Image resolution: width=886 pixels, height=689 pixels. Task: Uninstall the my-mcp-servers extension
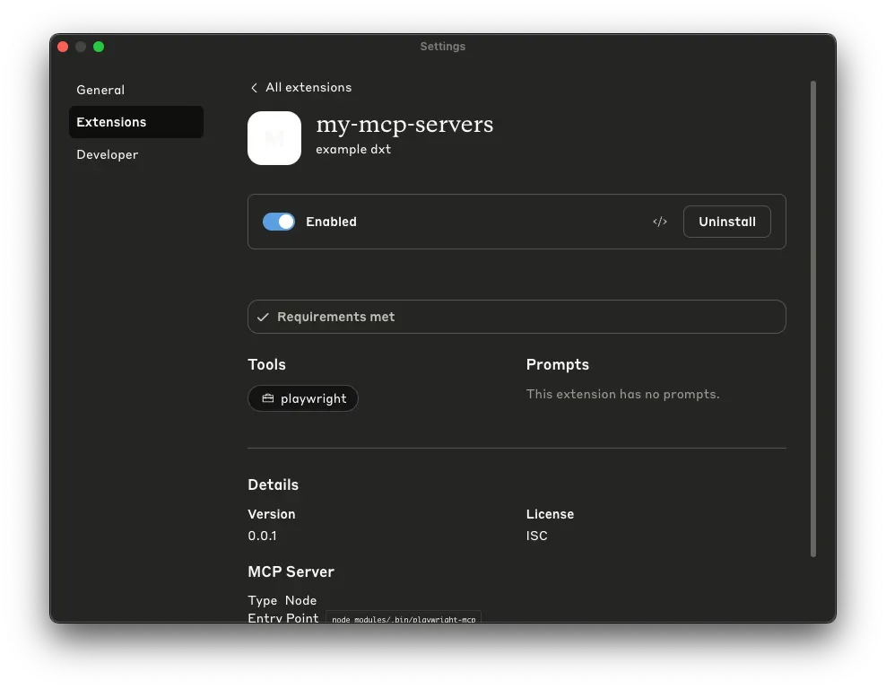[x=726, y=222]
